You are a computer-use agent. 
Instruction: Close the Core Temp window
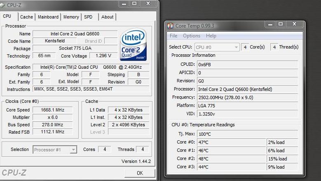(x=294, y=24)
